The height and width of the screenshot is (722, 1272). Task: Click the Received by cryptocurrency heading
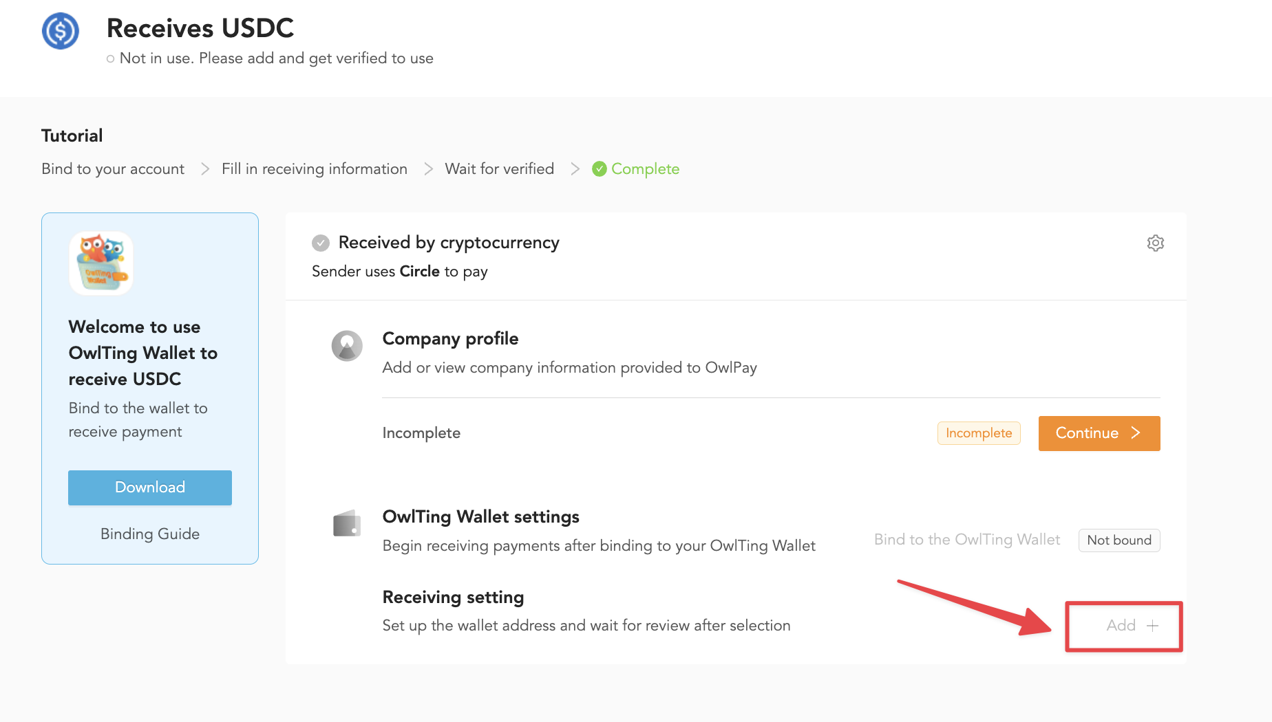click(x=449, y=243)
